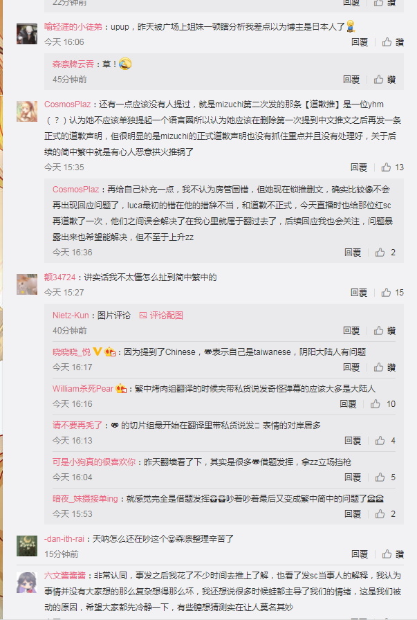This screenshot has width=417, height=620.
Task: Click 回覆 on 晓晓晓_悦's reply
Action: pos(351,367)
